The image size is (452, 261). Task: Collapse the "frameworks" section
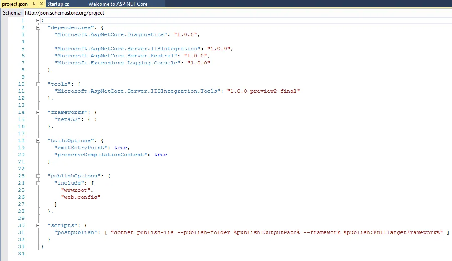(38, 112)
